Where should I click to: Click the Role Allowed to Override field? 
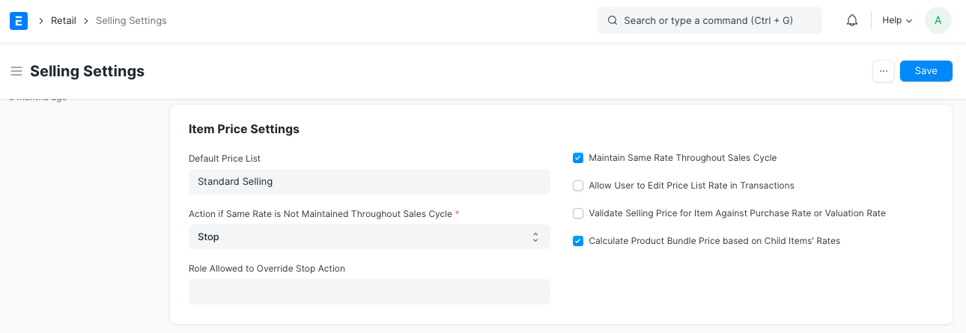pyautogui.click(x=369, y=292)
